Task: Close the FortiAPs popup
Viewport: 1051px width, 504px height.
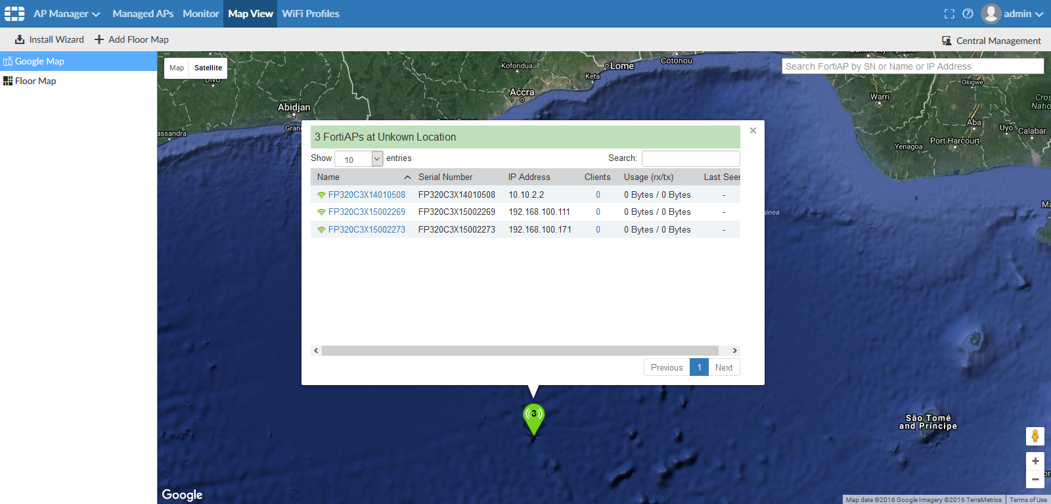Action: 753,131
